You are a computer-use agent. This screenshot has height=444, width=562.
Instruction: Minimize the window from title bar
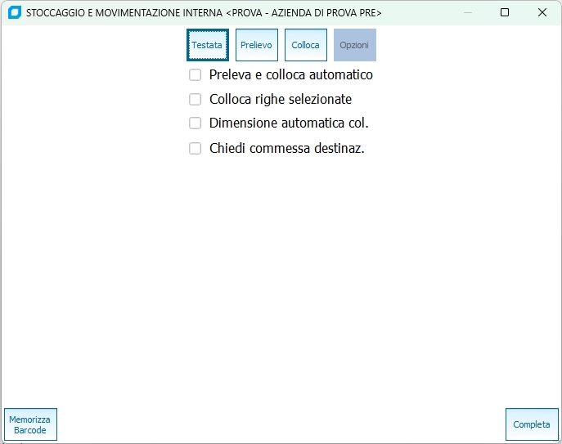coord(468,12)
